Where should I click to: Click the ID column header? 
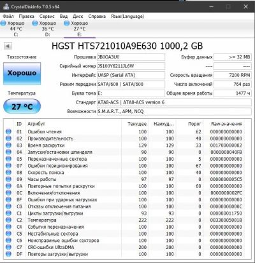[19, 124]
